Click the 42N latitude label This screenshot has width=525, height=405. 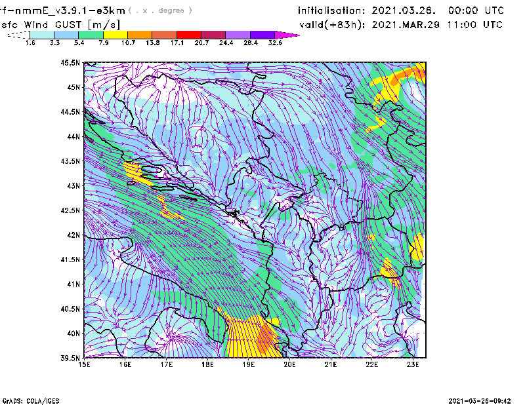pyautogui.click(x=73, y=235)
